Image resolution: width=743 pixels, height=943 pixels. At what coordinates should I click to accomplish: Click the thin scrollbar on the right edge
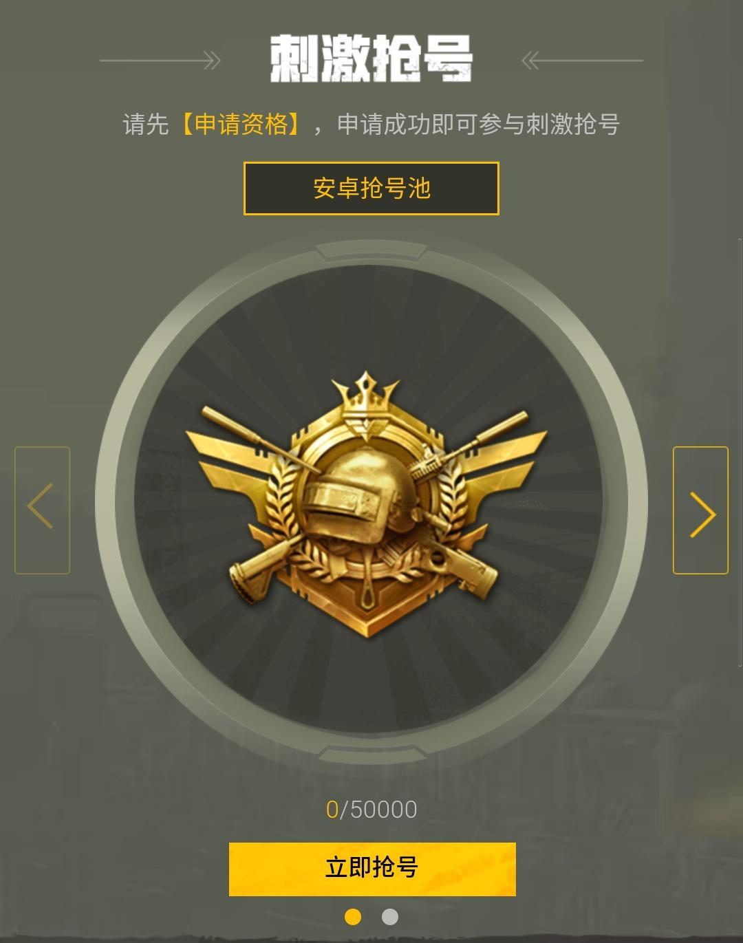[740, 453]
